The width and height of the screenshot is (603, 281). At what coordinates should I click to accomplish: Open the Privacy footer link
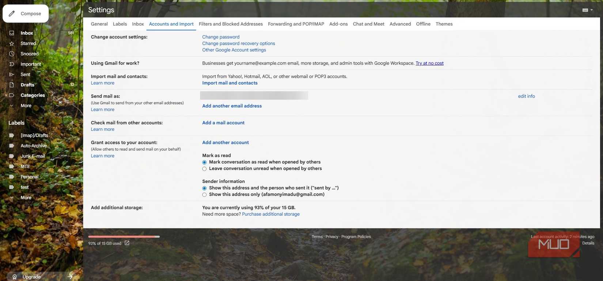coord(332,237)
